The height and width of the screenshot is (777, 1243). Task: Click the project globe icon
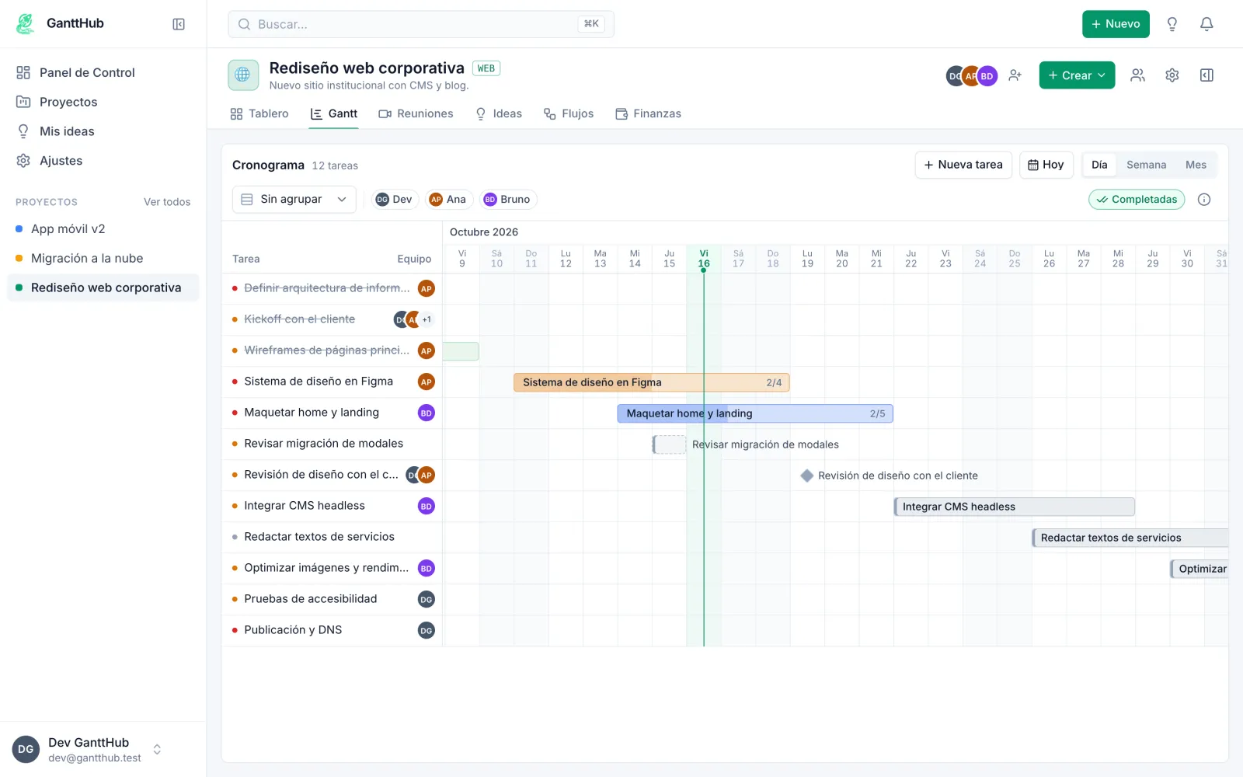[243, 75]
